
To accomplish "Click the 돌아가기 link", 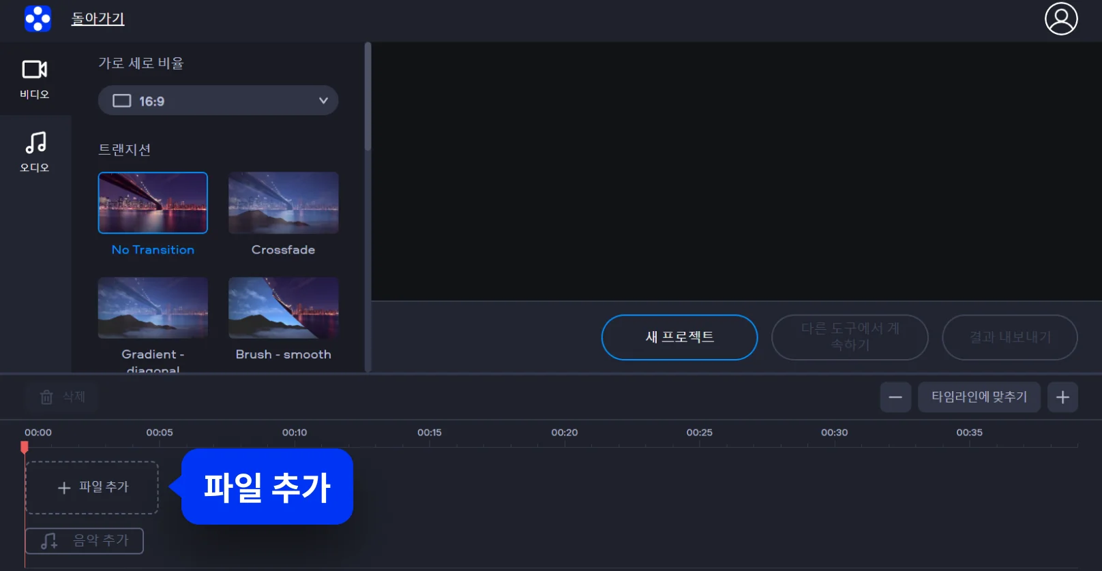I will [x=98, y=18].
